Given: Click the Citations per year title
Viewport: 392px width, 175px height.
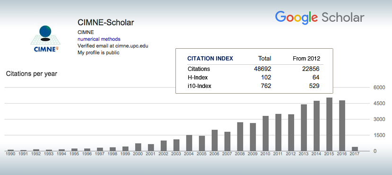Looking at the screenshot, I should (32, 74).
